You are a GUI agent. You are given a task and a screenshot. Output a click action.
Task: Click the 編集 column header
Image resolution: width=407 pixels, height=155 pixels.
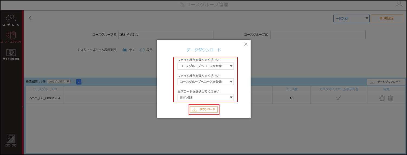click(x=386, y=89)
